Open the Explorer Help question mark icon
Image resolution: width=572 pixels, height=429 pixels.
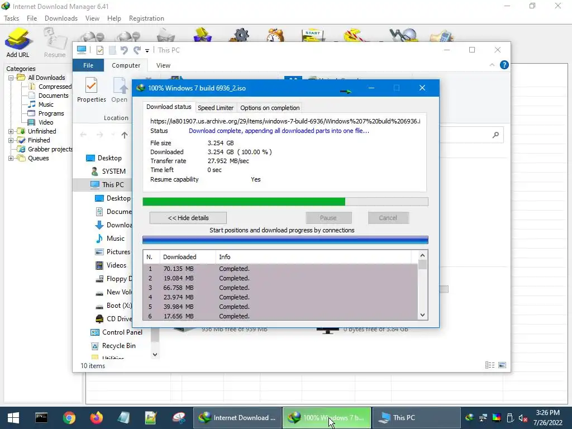504,65
